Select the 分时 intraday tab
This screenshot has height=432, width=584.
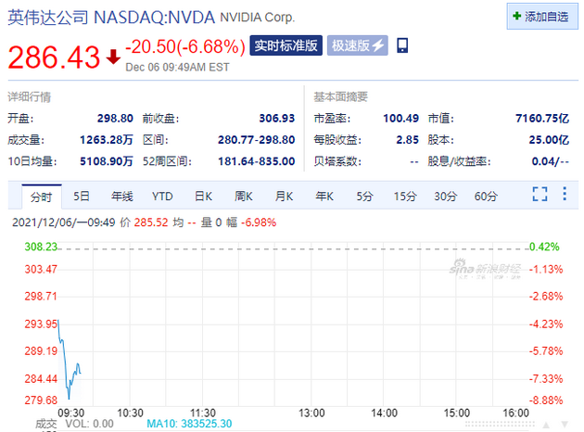click(x=42, y=197)
